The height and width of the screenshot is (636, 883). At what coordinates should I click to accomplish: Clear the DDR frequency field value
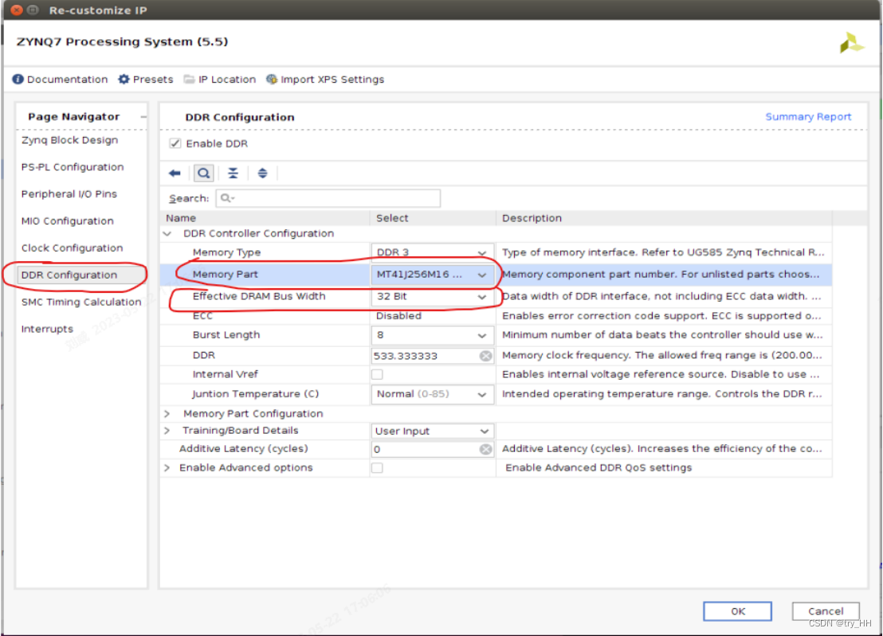(x=485, y=356)
